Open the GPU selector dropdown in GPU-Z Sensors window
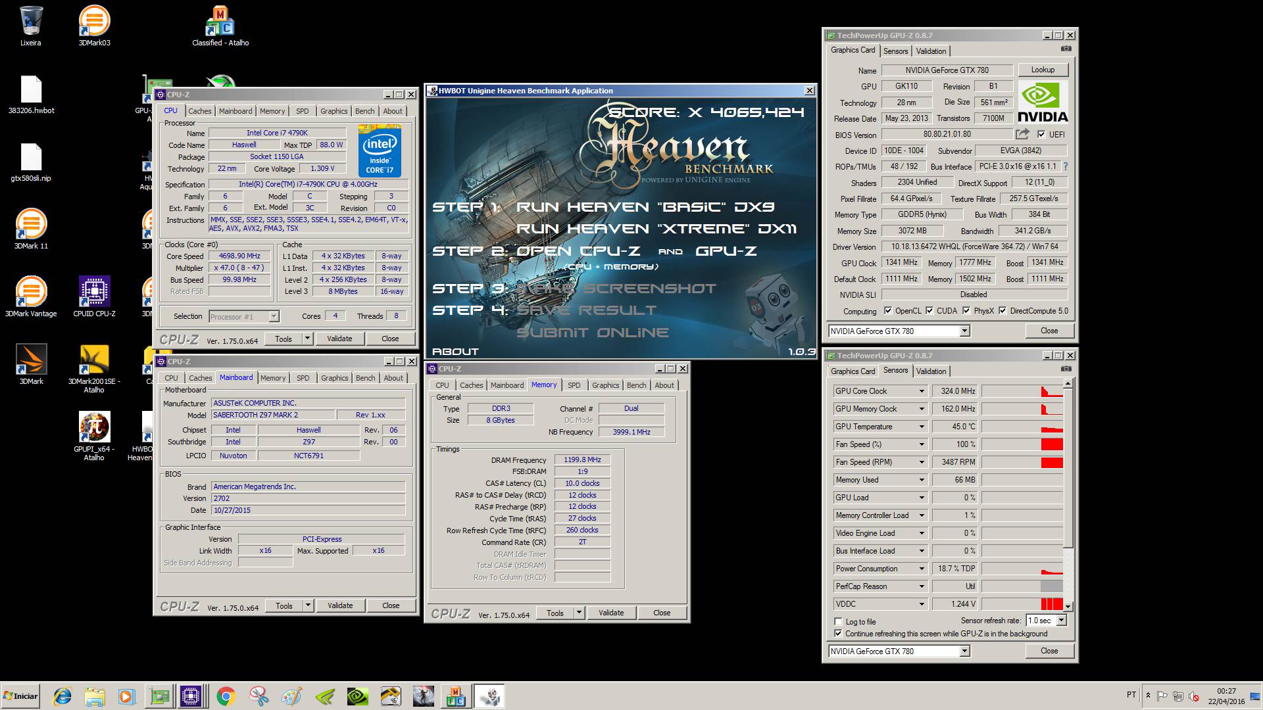Screen dimensions: 1263x710 point(964,651)
